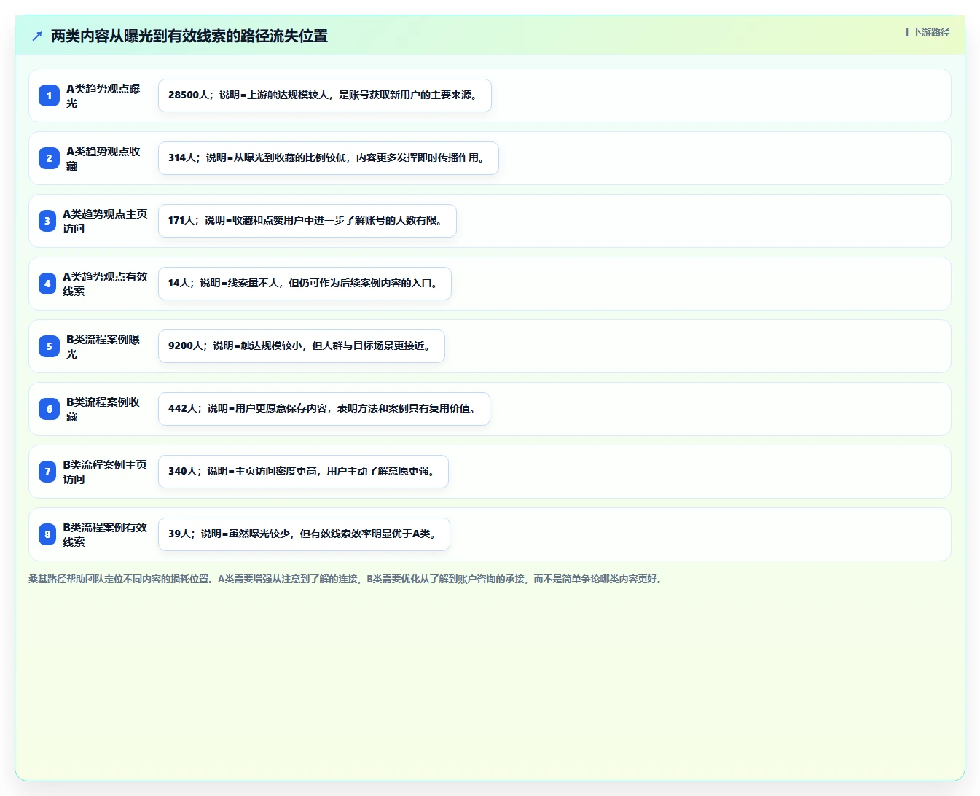Click the label B类流程案例主页访问

[x=105, y=472]
